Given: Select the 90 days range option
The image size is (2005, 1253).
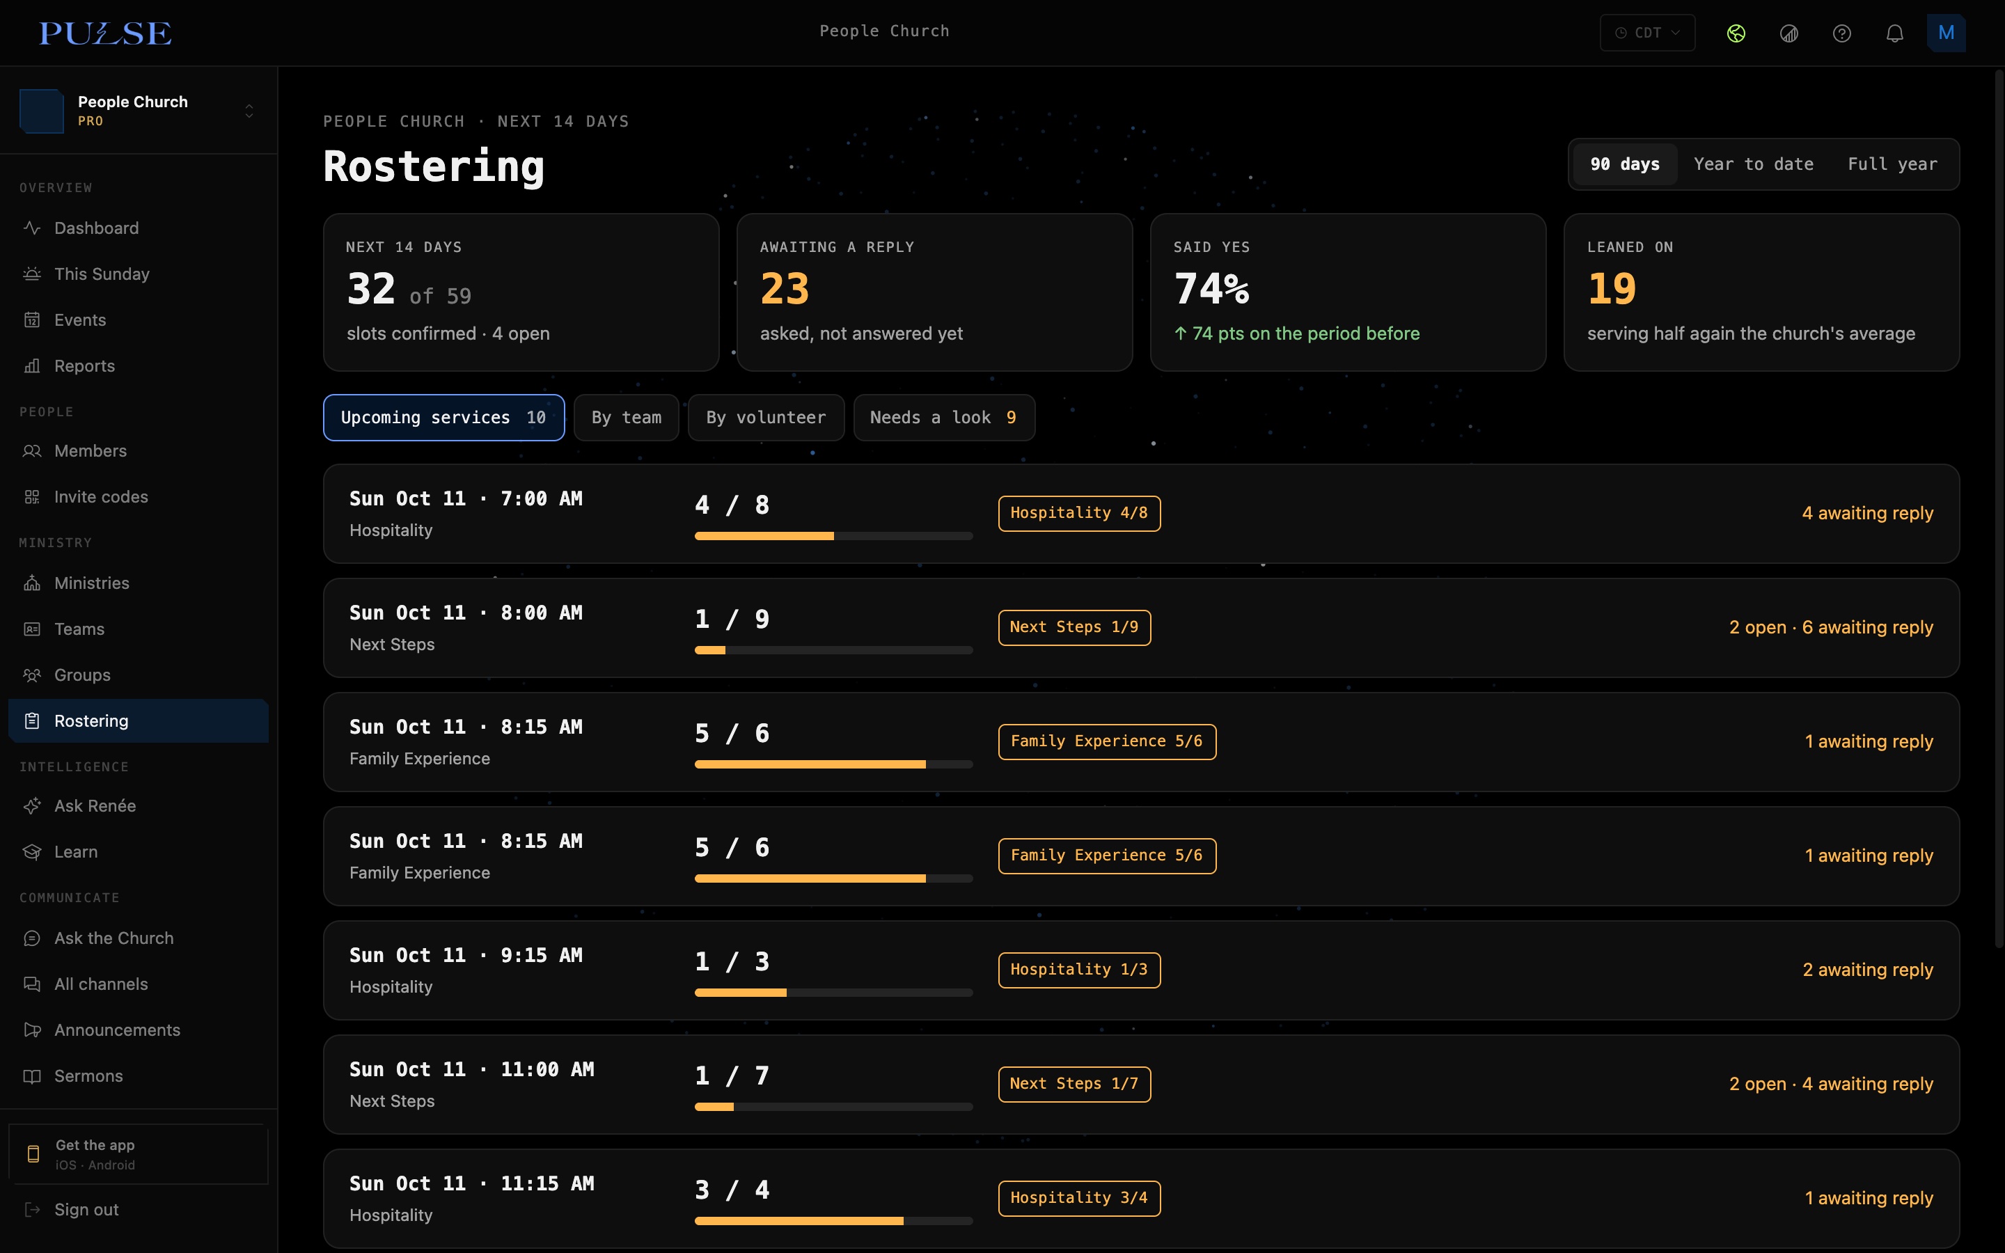Looking at the screenshot, I should coord(1624,164).
